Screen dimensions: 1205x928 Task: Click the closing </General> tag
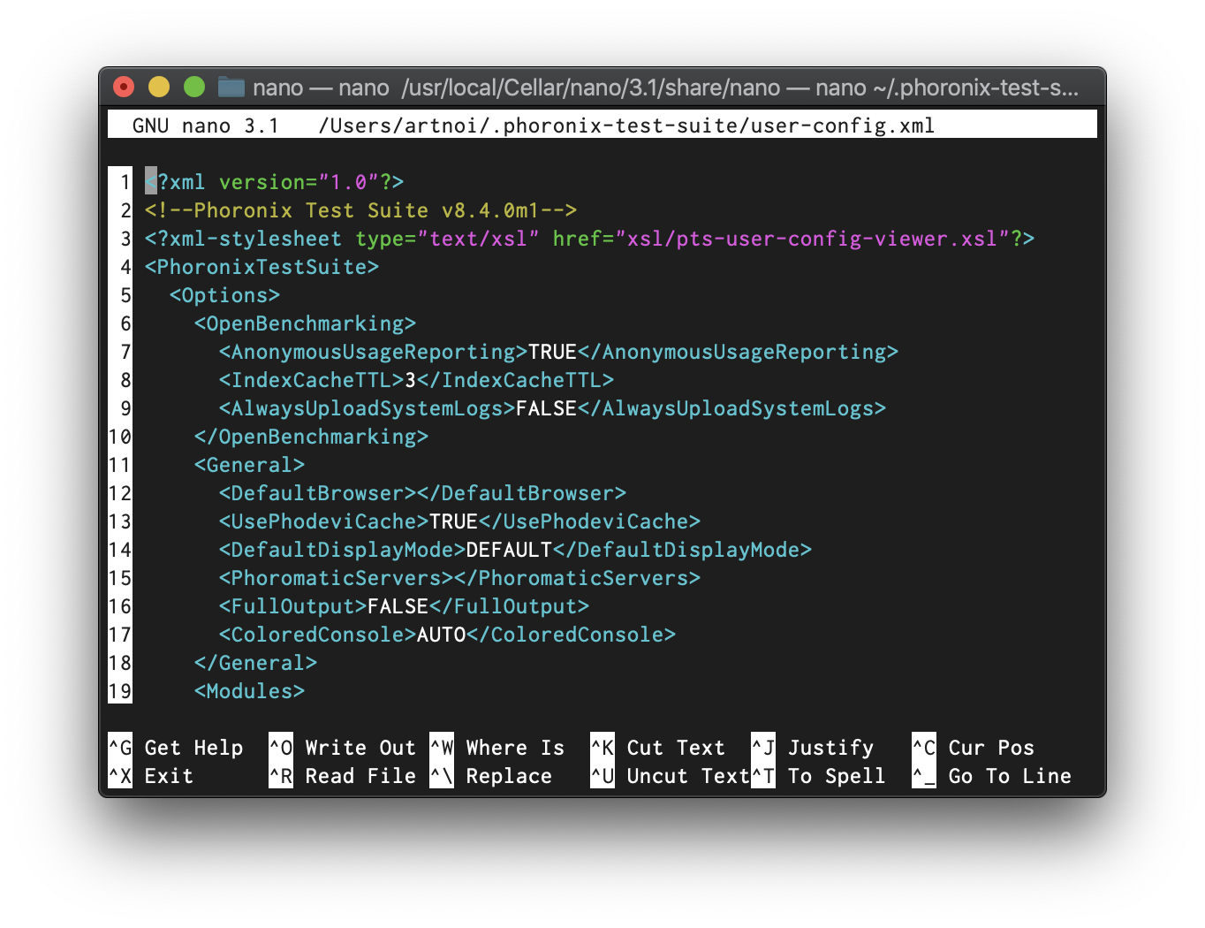(x=256, y=663)
